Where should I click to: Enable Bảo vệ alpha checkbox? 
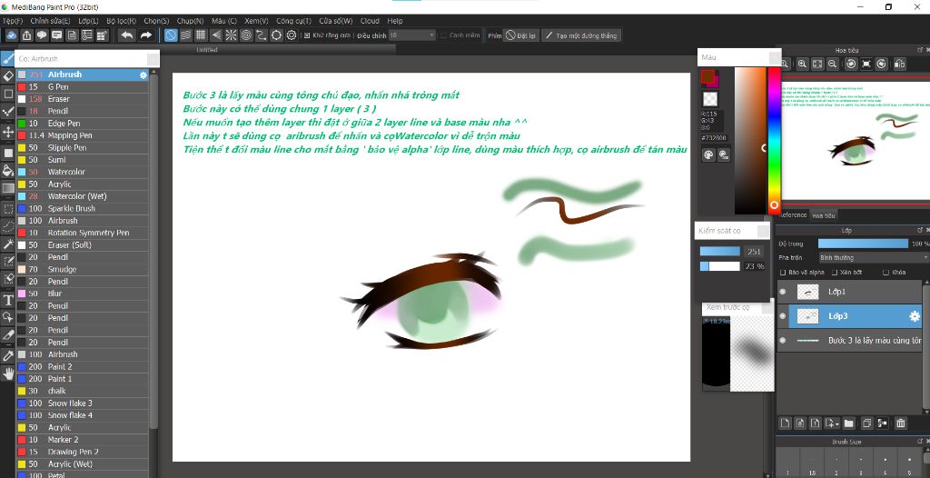(783, 273)
